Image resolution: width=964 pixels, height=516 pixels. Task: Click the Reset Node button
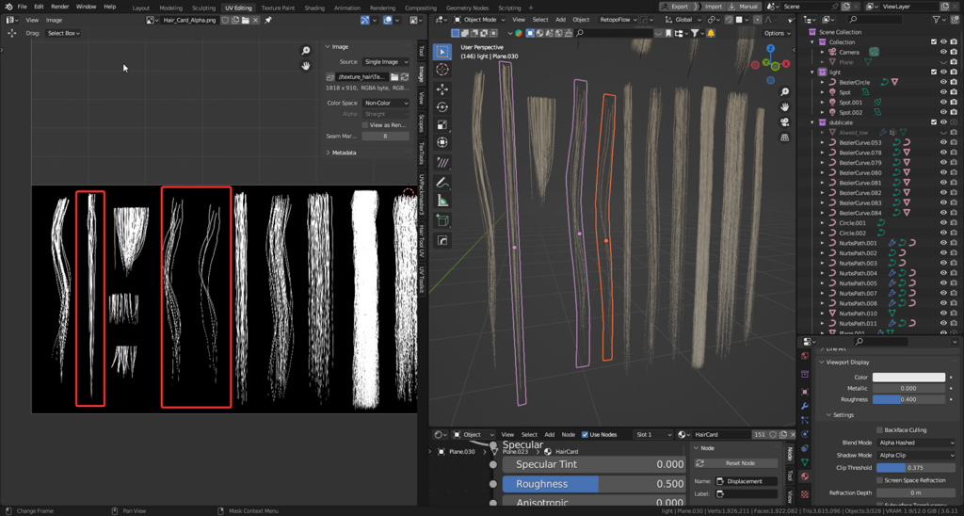[x=739, y=463]
